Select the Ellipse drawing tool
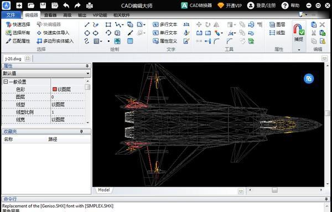 click(96, 33)
